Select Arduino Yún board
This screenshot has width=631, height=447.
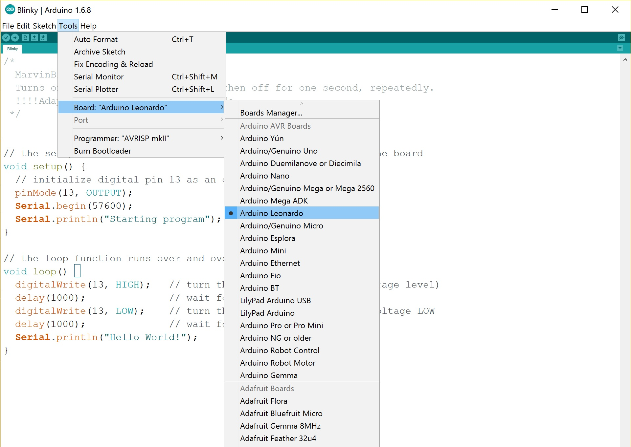point(302,138)
